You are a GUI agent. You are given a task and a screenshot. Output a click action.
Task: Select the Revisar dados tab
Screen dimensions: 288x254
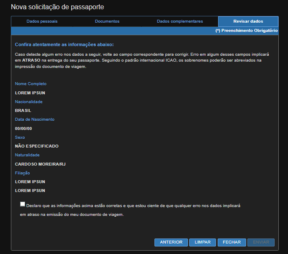(248, 21)
